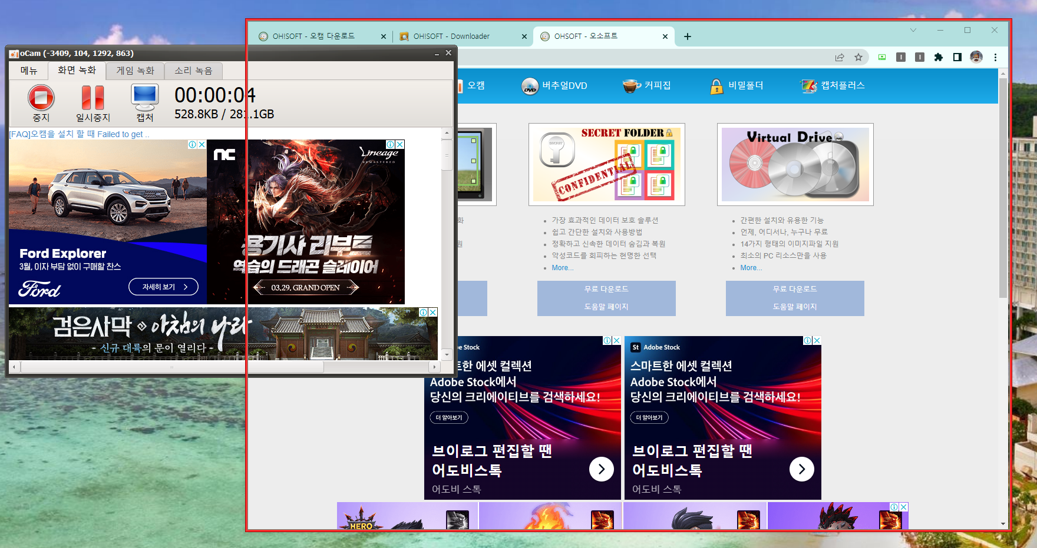1037x548 pixels.
Task: Click 무료 다운로드 under Virtual Drive
Action: [795, 289]
